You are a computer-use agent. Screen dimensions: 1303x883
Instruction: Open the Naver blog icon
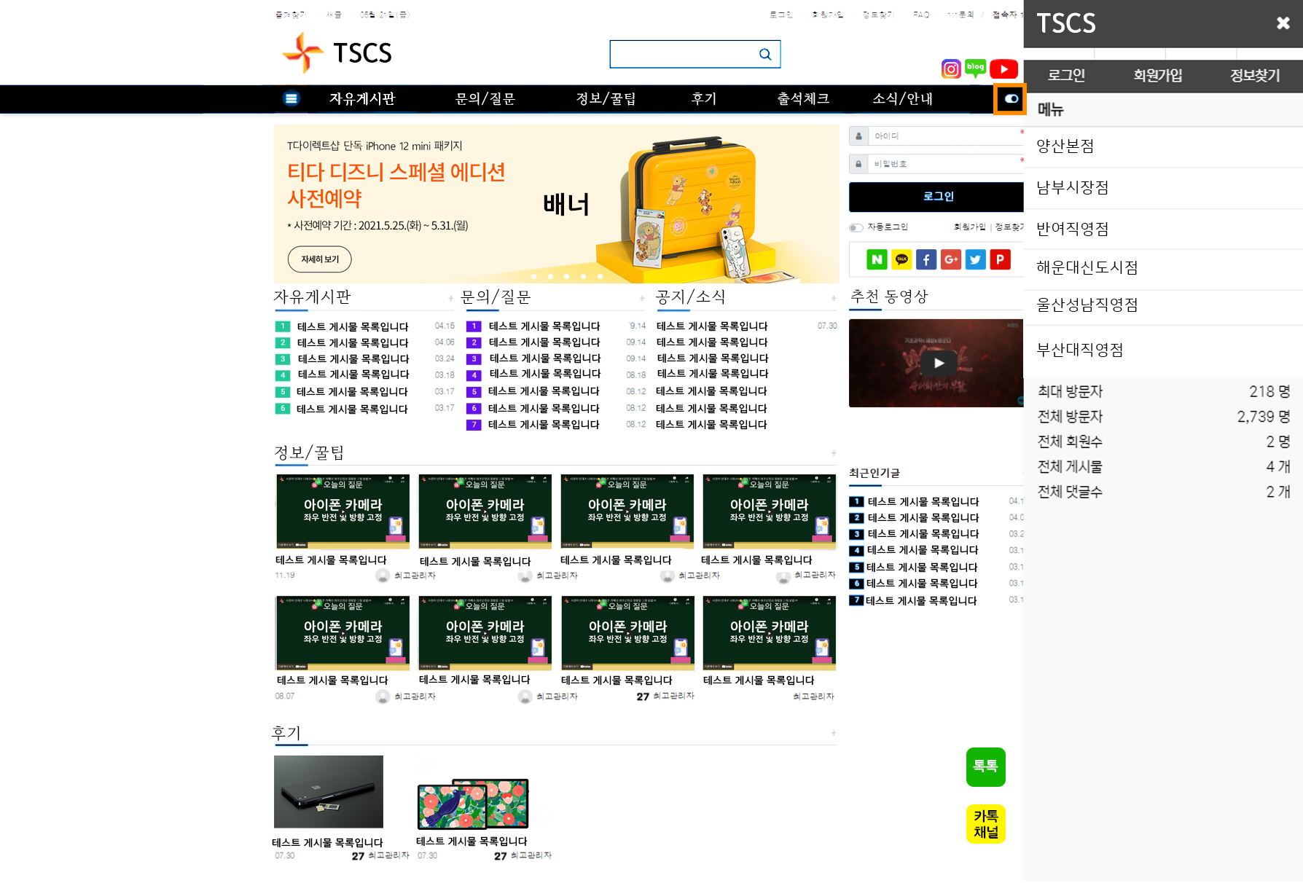point(975,68)
